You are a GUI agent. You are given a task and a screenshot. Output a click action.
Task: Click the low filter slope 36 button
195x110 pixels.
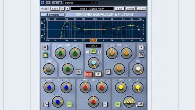(45, 48)
